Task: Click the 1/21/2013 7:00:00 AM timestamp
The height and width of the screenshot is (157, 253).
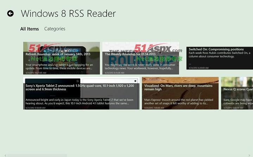Action: coord(154,108)
